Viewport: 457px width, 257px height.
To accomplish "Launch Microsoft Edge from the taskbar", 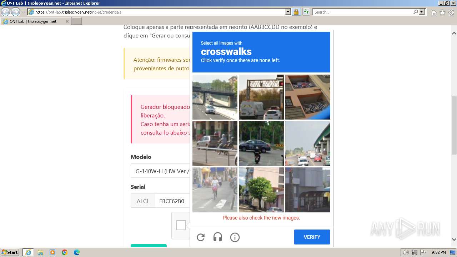I will [77, 252].
